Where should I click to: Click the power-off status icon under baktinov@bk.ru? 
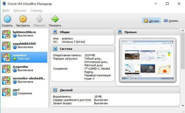click(x=15, y=36)
